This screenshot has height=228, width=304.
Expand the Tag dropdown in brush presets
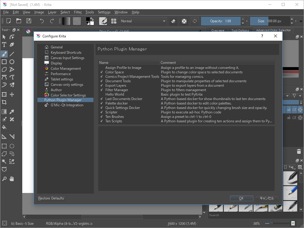pos(290,167)
